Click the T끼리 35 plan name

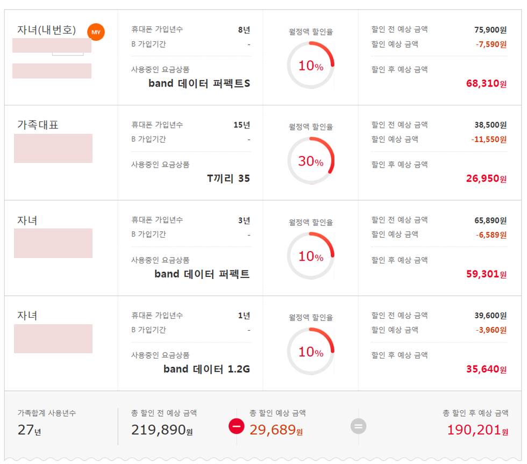click(x=229, y=179)
